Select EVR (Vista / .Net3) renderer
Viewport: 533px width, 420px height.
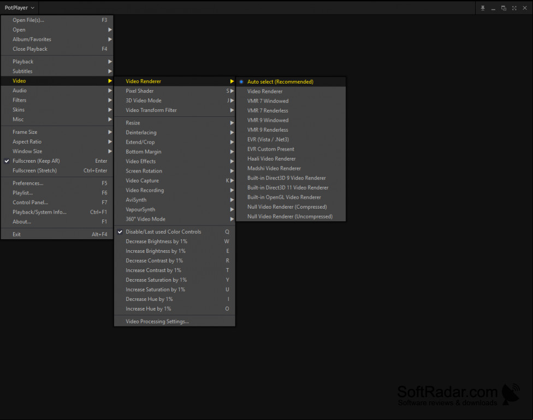coord(291,139)
